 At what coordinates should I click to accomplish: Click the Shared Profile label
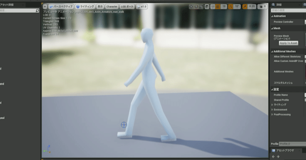(x=281, y=100)
